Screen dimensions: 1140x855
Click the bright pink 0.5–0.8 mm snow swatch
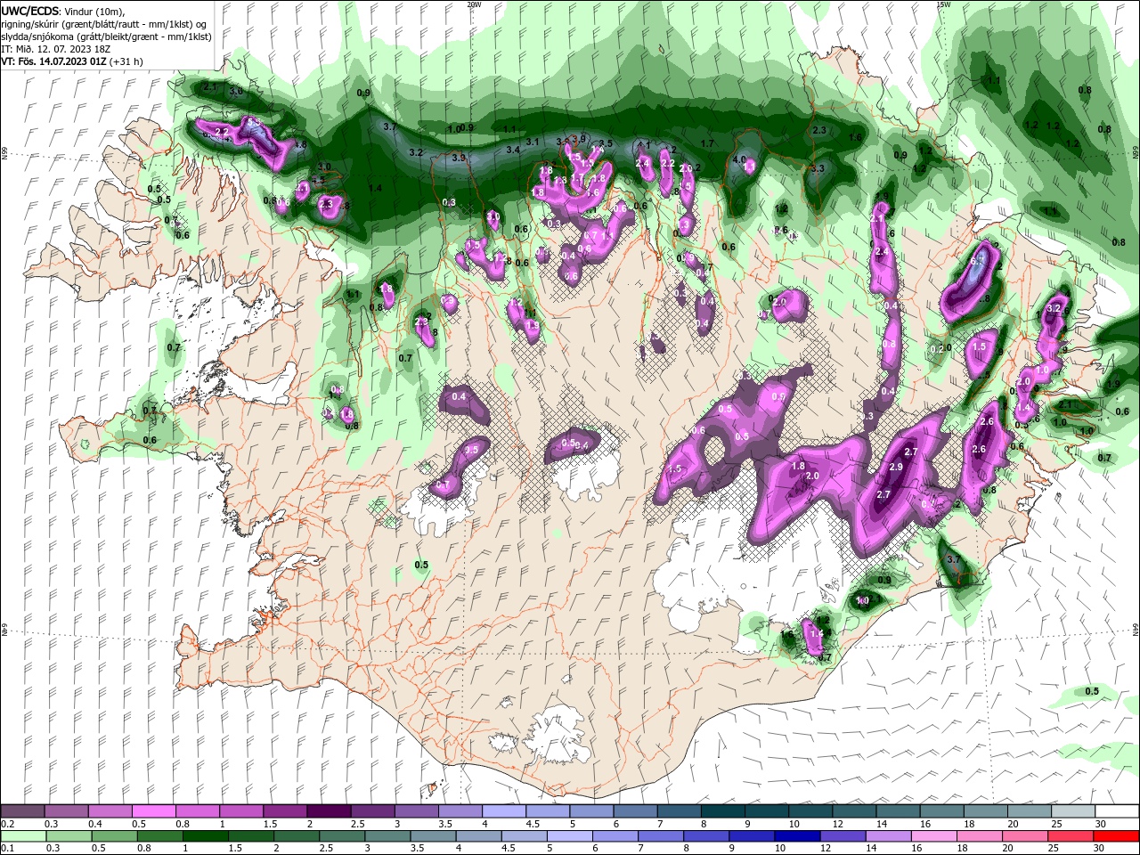[153, 811]
